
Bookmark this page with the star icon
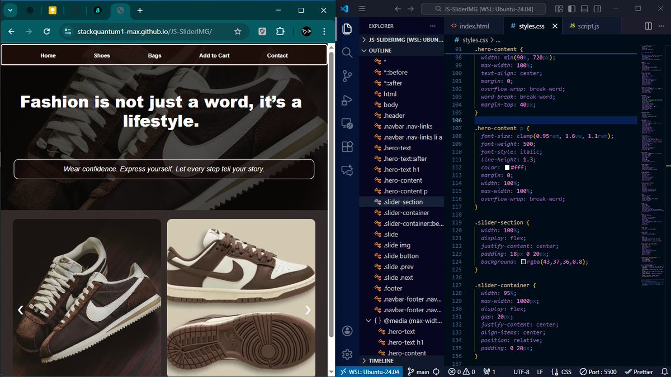click(238, 32)
